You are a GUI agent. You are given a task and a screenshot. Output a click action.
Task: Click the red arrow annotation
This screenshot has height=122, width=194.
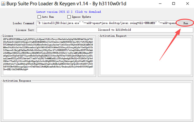pos(170,44)
